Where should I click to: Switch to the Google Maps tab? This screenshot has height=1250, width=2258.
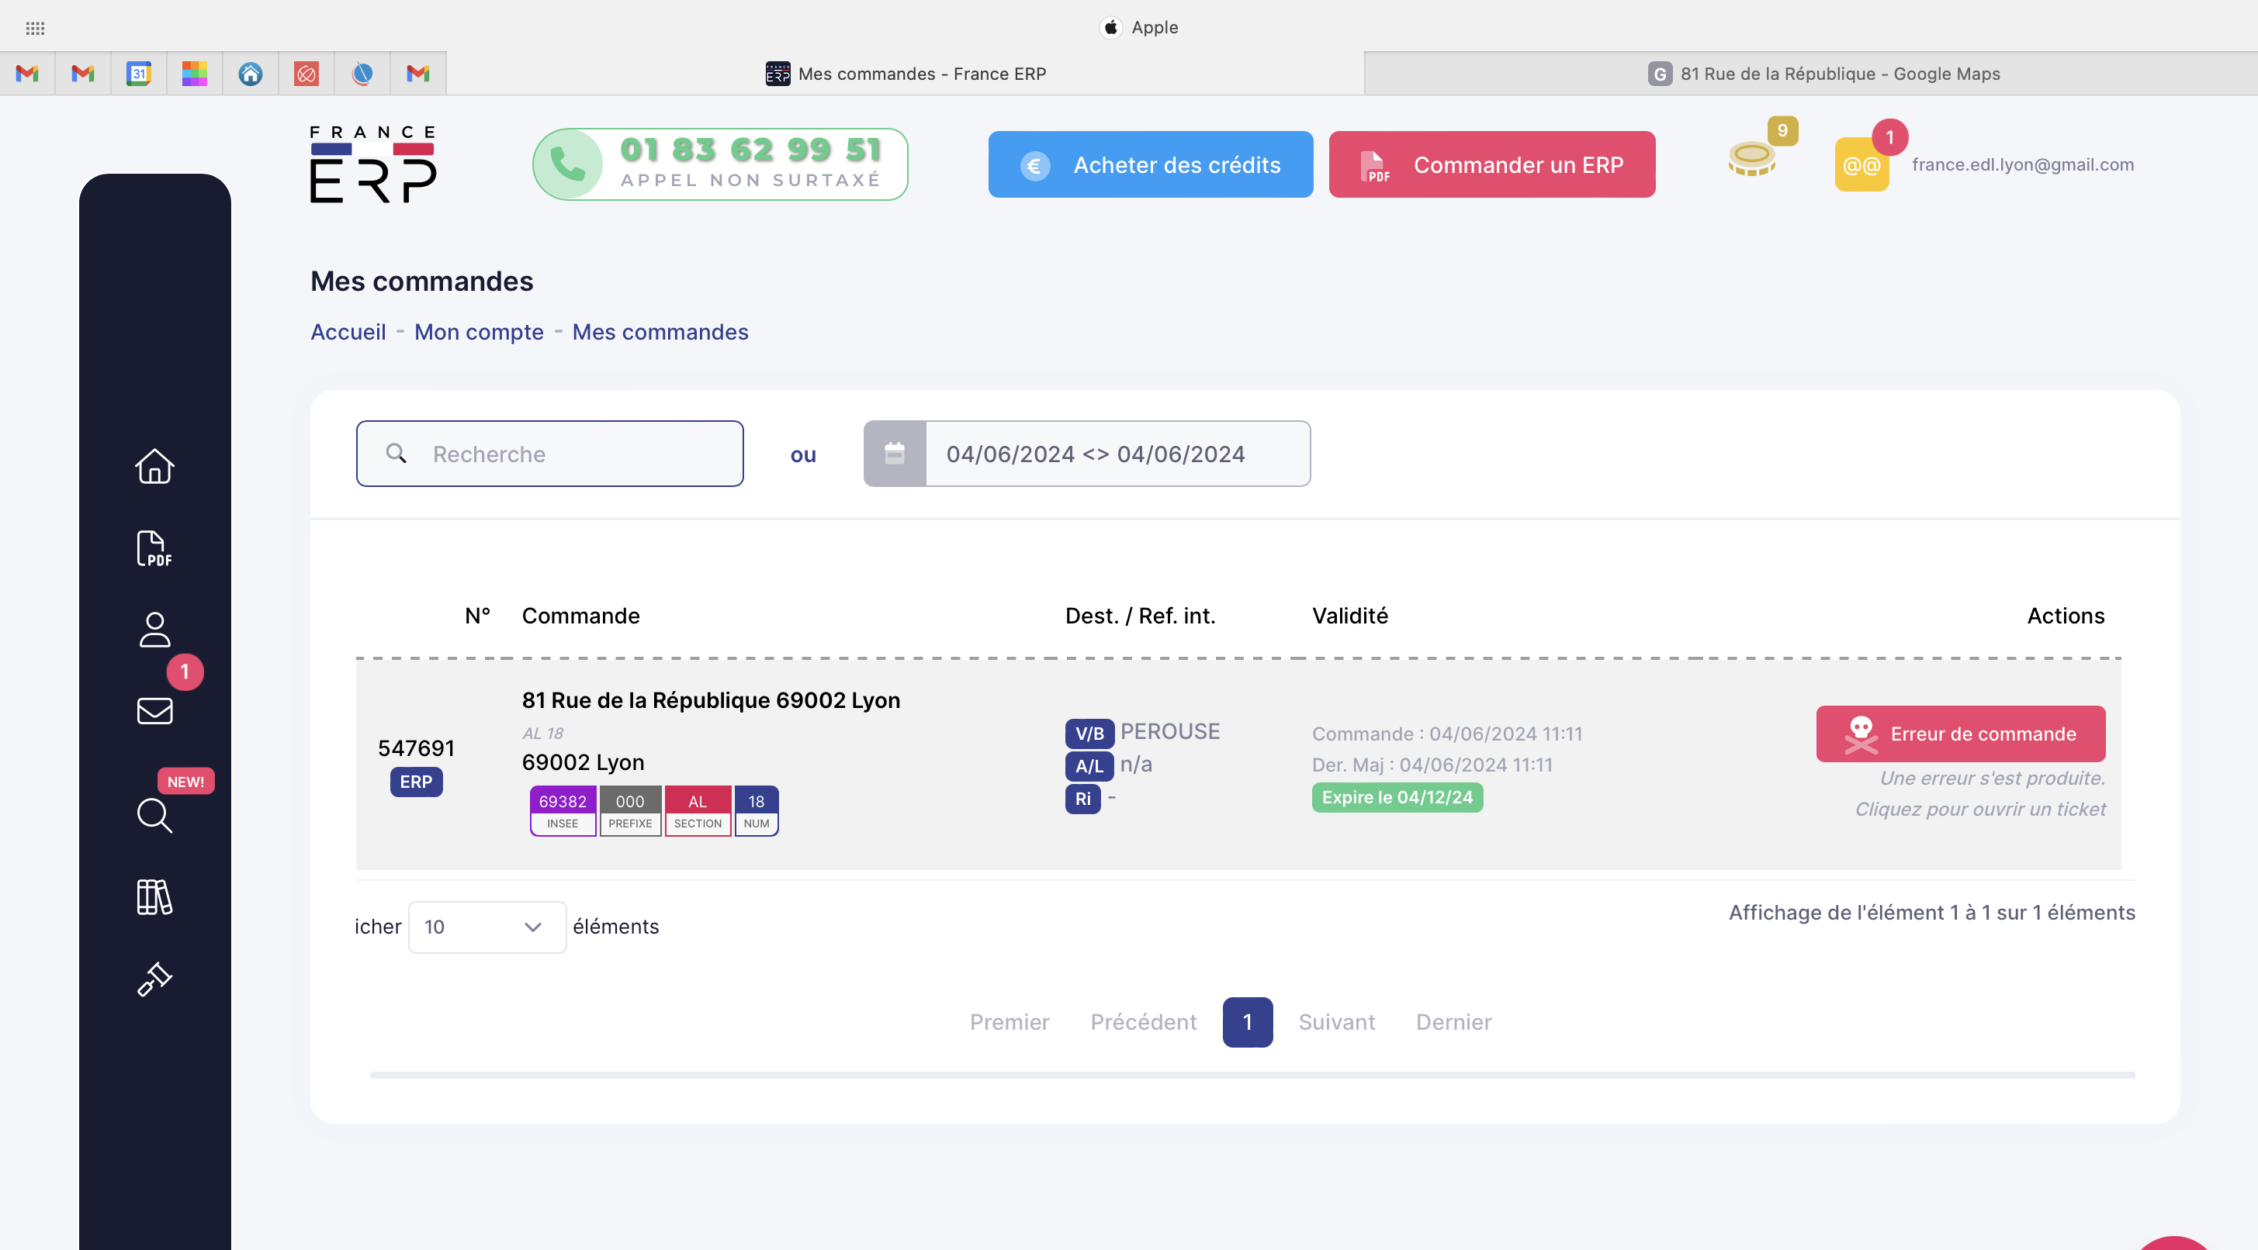1823,74
